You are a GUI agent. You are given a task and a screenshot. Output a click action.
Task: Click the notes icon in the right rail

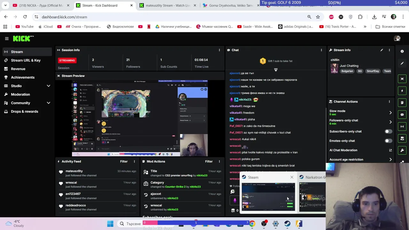click(x=402, y=103)
